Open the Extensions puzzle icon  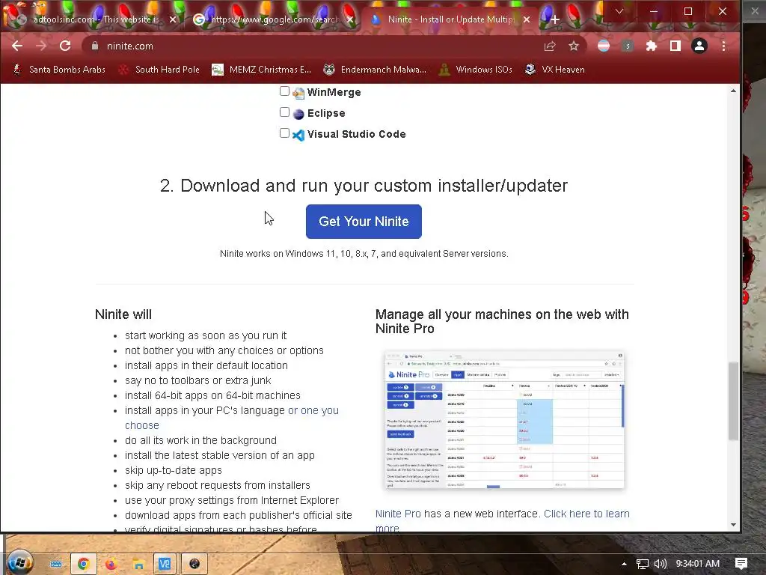(x=652, y=46)
